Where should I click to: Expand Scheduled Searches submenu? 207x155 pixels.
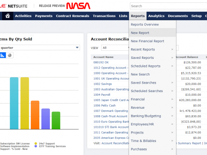click(153, 91)
